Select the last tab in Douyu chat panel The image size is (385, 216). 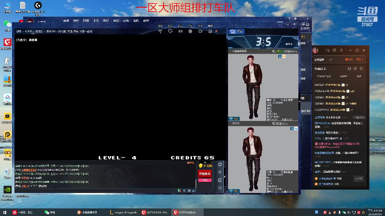click(x=359, y=76)
